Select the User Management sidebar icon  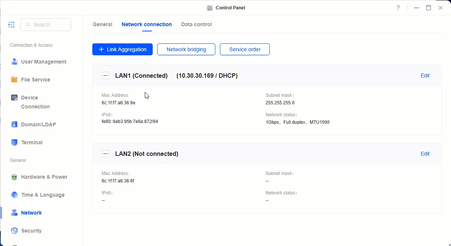[x=14, y=61]
